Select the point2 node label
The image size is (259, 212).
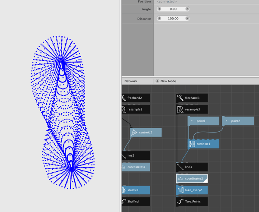pyautogui.click(x=235, y=121)
